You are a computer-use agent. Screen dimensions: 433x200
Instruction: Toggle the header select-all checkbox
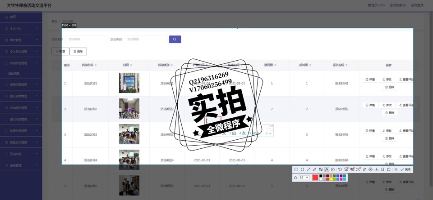(57, 65)
